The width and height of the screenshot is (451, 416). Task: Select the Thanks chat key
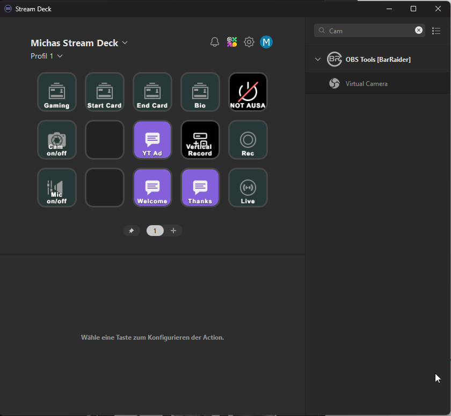(x=200, y=188)
